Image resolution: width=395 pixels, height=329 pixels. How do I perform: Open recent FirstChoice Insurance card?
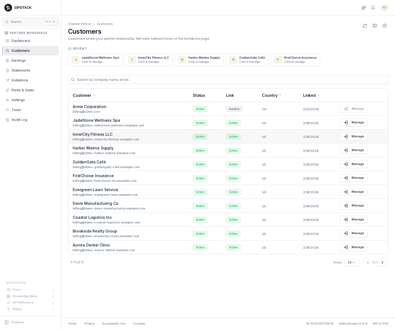(x=295, y=60)
